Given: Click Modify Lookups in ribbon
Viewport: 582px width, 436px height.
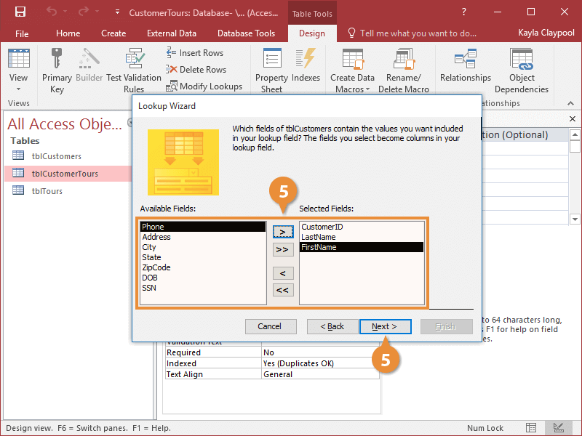Looking at the screenshot, I should [x=204, y=86].
